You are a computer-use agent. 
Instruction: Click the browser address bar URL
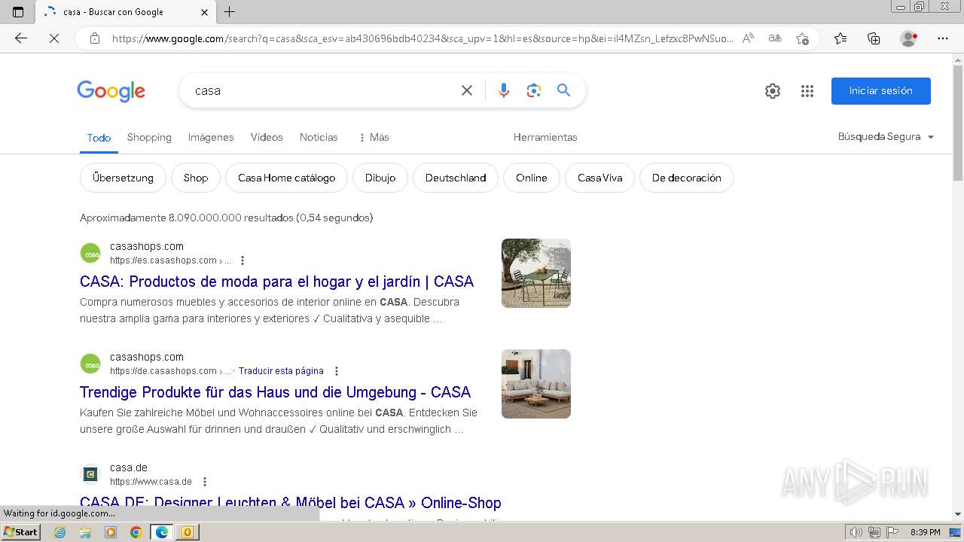point(422,38)
